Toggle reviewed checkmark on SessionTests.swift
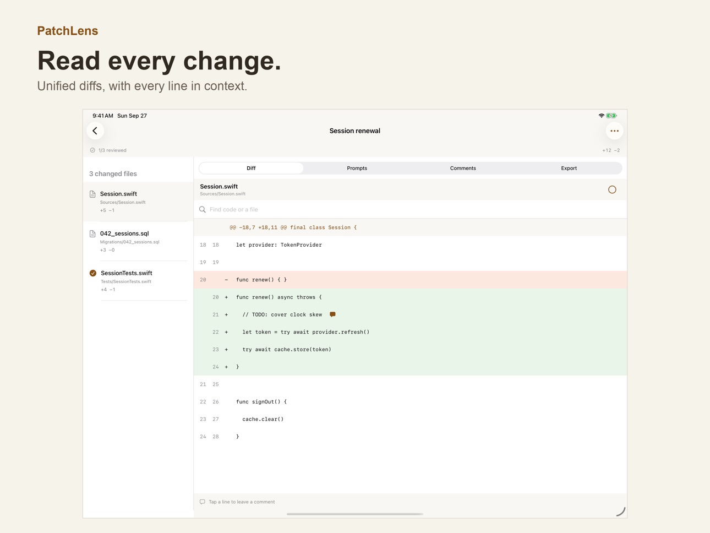 [x=93, y=273]
